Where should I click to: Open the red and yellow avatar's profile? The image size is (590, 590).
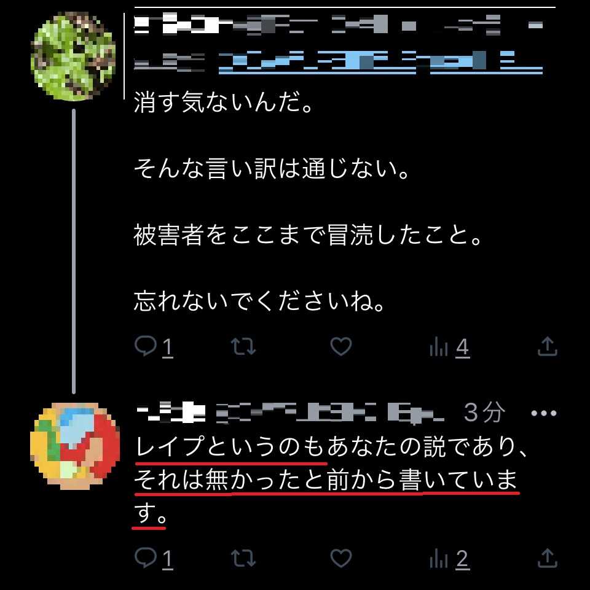point(75,446)
